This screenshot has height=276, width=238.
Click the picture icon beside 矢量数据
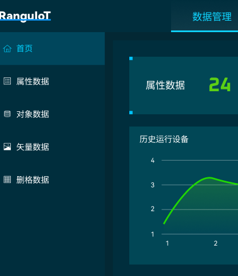tap(7, 147)
